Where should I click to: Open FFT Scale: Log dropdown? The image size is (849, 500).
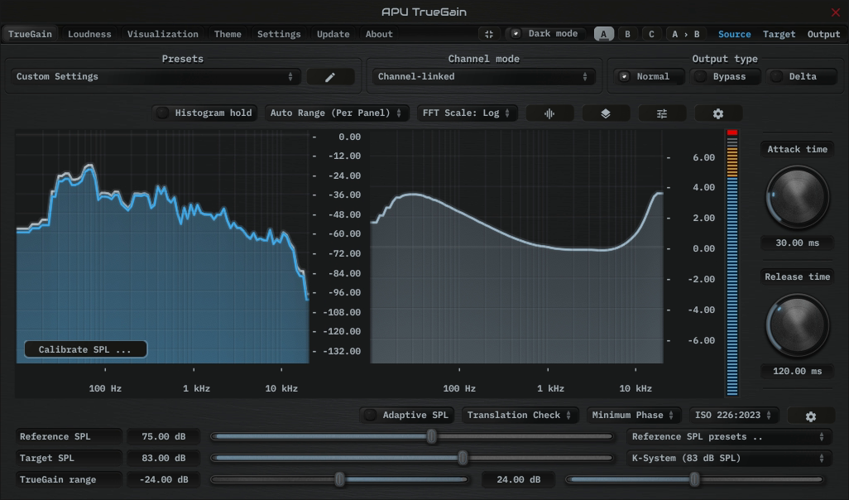[467, 113]
